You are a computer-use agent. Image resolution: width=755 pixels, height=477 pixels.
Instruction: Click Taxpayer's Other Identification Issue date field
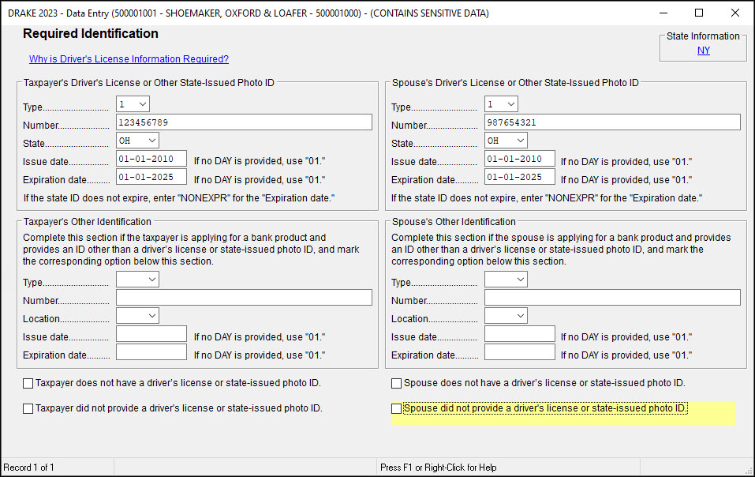(151, 334)
